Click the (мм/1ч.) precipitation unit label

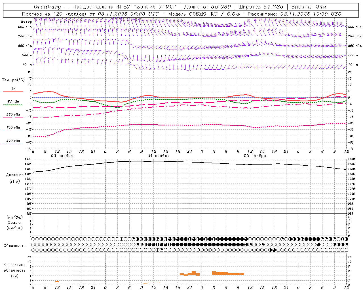15,228
